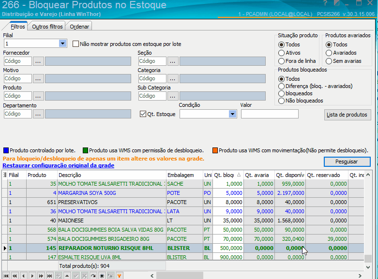Select bloqueados radio option
Image resolution: width=378 pixels, height=279 pixels.
tap(281, 93)
